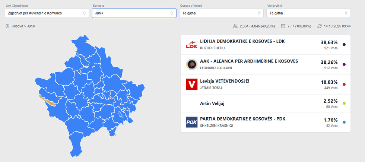Click the refresh timestamp icon
Image resolution: width=365 pixels, height=162 pixels.
(320, 26)
